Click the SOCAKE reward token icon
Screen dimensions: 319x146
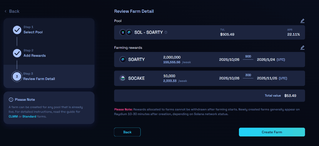123,78
